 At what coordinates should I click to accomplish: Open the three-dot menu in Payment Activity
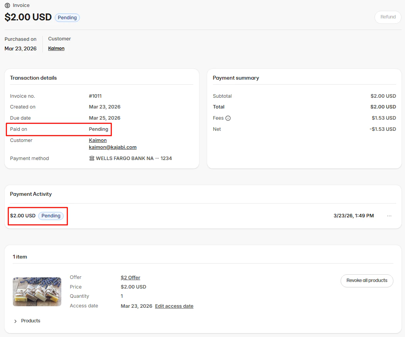pyautogui.click(x=389, y=216)
